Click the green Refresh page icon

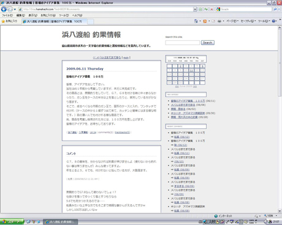point(206,9)
